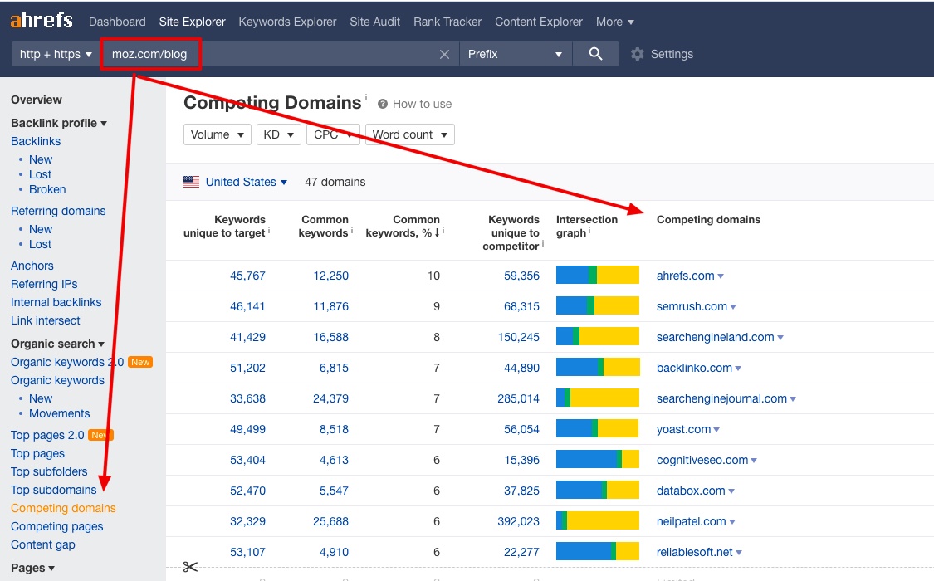
Task: Open Backlinks report link
Action: 36,142
